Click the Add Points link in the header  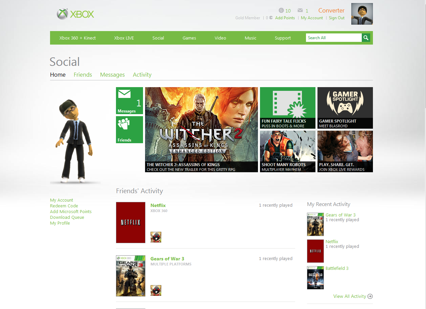pyautogui.click(x=285, y=18)
